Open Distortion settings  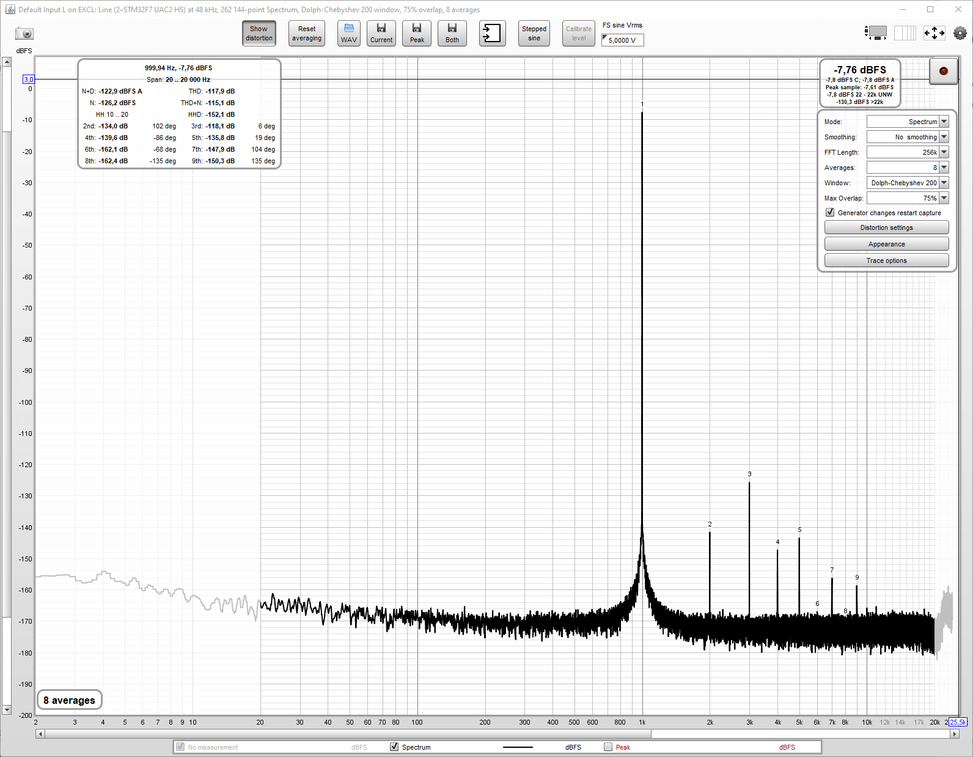click(886, 227)
